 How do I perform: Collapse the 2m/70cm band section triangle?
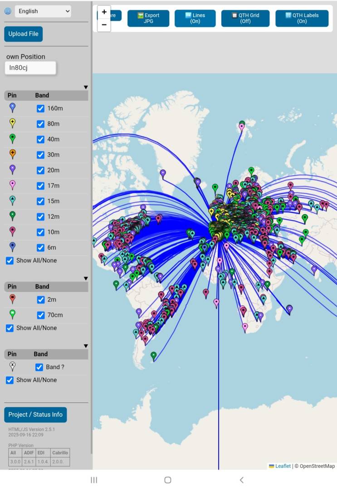point(86,279)
